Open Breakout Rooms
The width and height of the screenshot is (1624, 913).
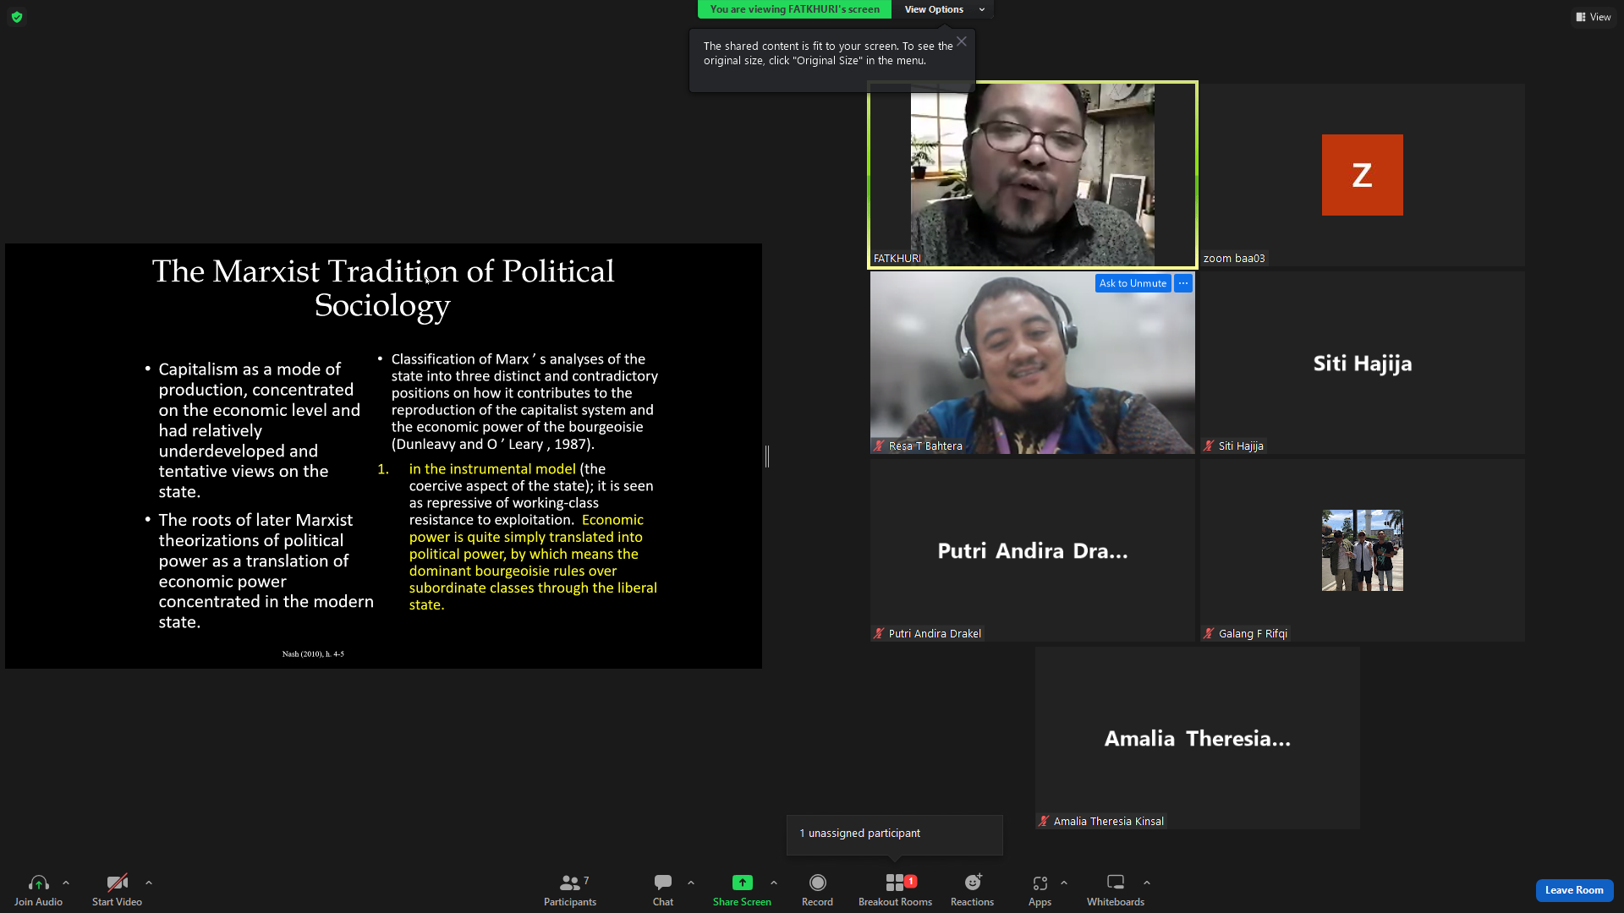pyautogui.click(x=895, y=890)
